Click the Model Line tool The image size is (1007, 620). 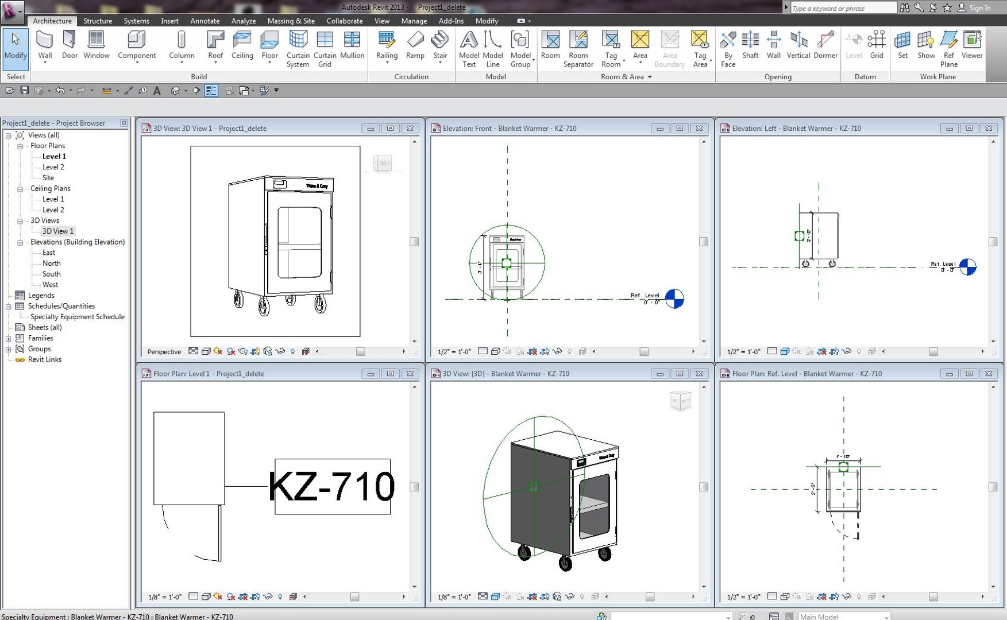click(x=493, y=49)
